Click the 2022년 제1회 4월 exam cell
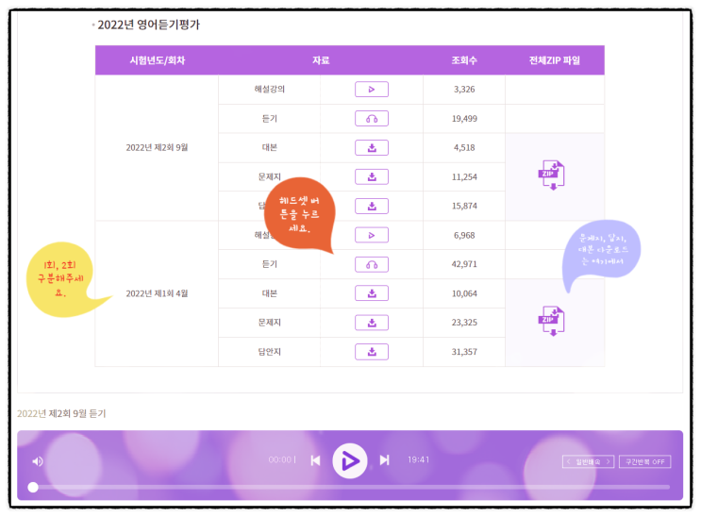This screenshot has width=701, height=517. [x=157, y=293]
